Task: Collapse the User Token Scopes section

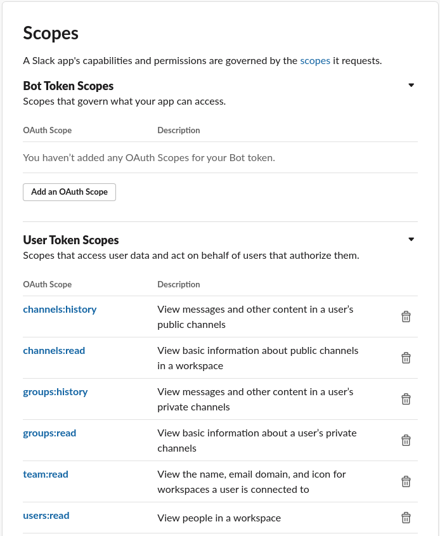Action: coord(411,239)
